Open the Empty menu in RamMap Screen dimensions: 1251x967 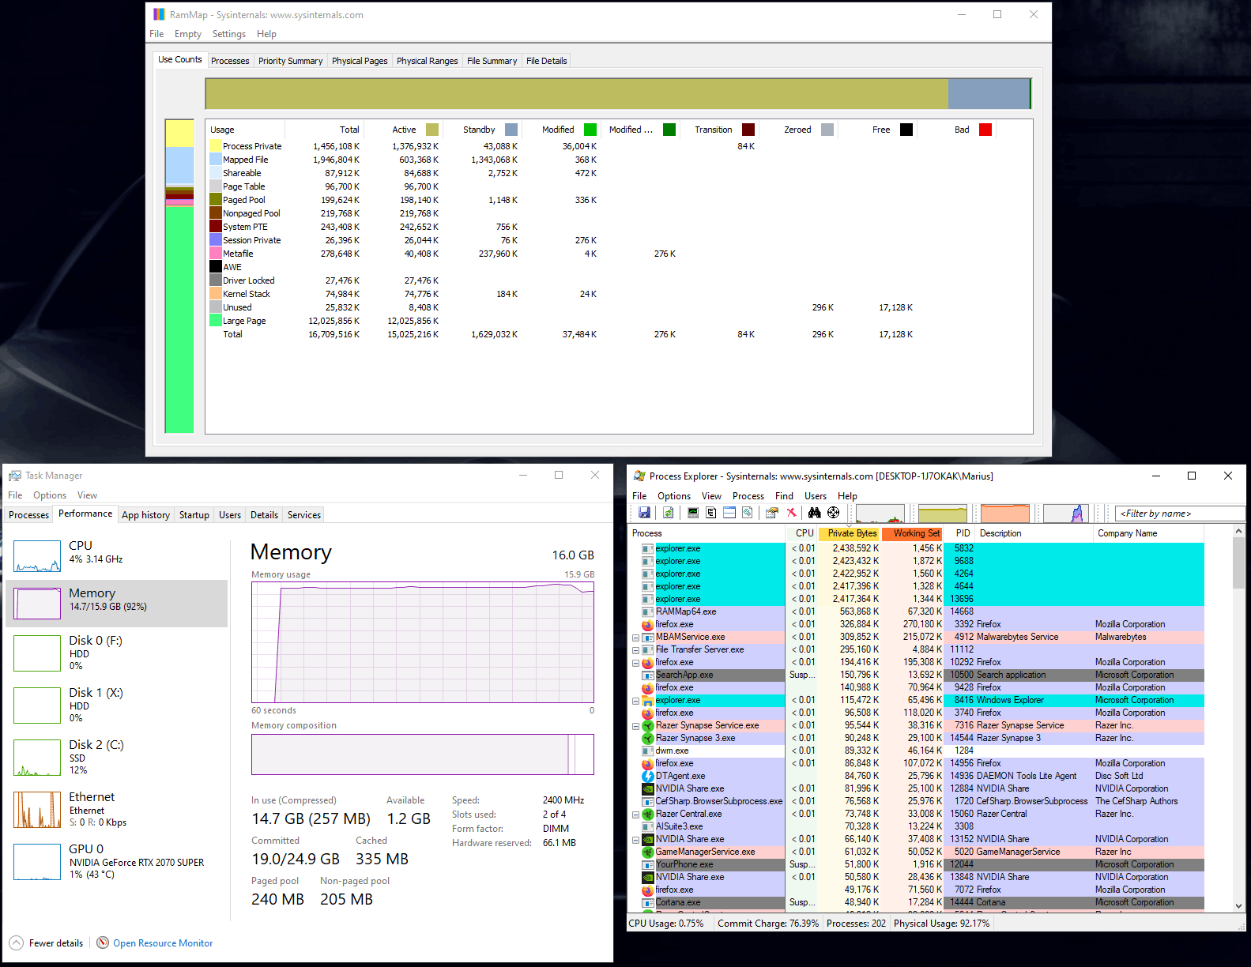[187, 34]
